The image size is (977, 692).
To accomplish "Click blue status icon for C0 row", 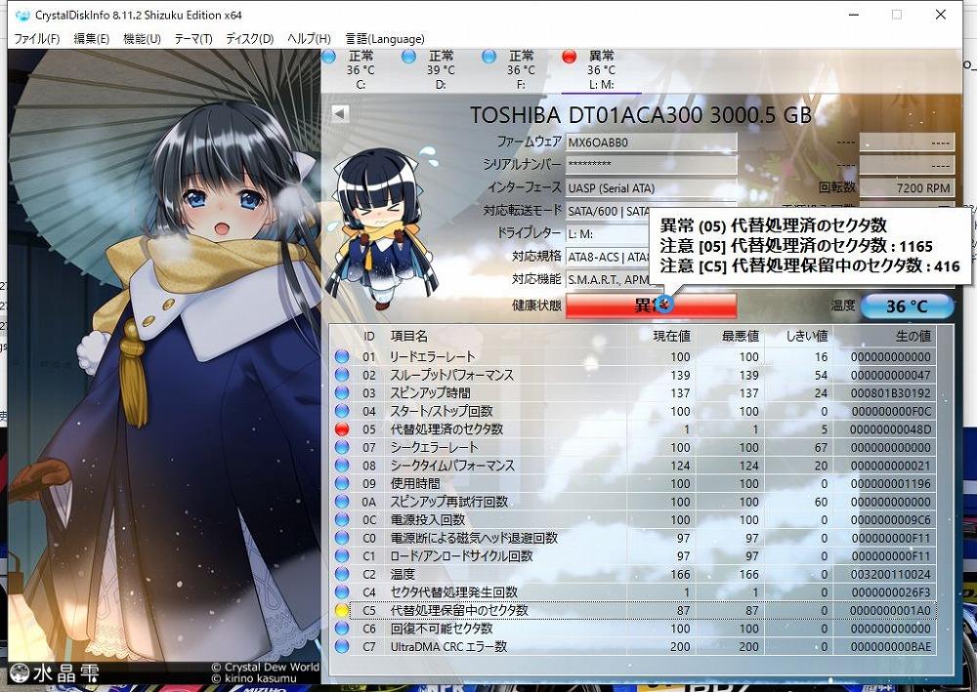I will click(x=341, y=538).
